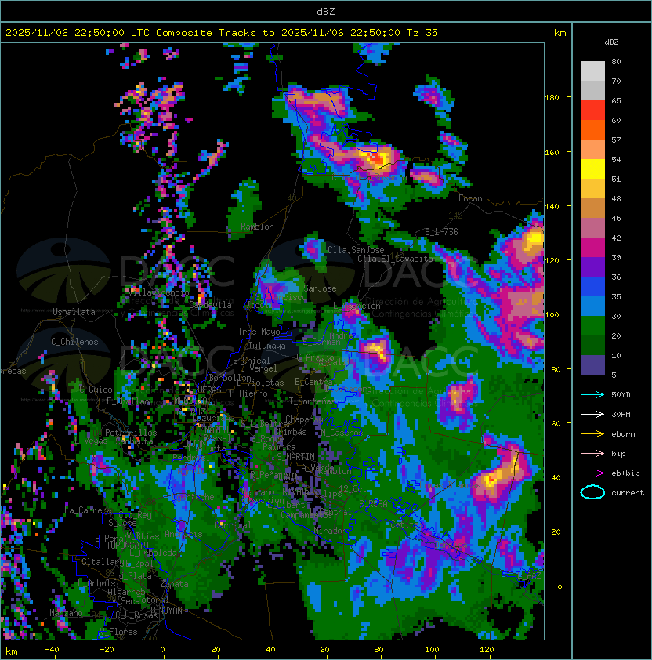Click the pink bip arrow in legend
652x660 pixels.
pyautogui.click(x=592, y=454)
